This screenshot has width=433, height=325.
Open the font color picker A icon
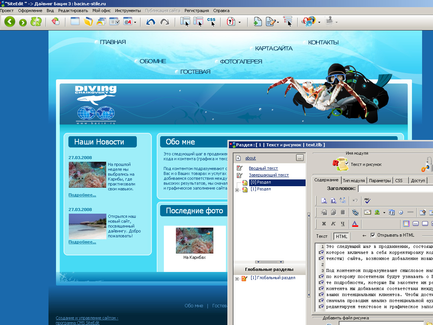(355, 224)
